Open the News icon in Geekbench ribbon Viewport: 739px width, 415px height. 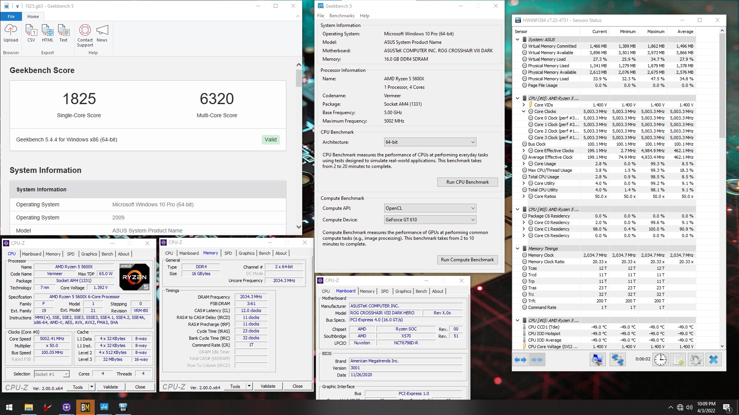102,33
